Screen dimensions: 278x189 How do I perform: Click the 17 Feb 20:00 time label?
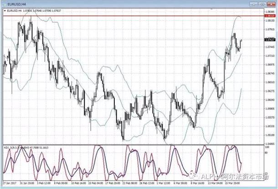coord(113,183)
